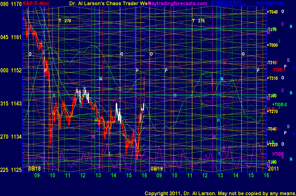Click the "090 1170" price axis label
Image resolution: width=296 pixels, height=196 pixels.
pos(11,4)
